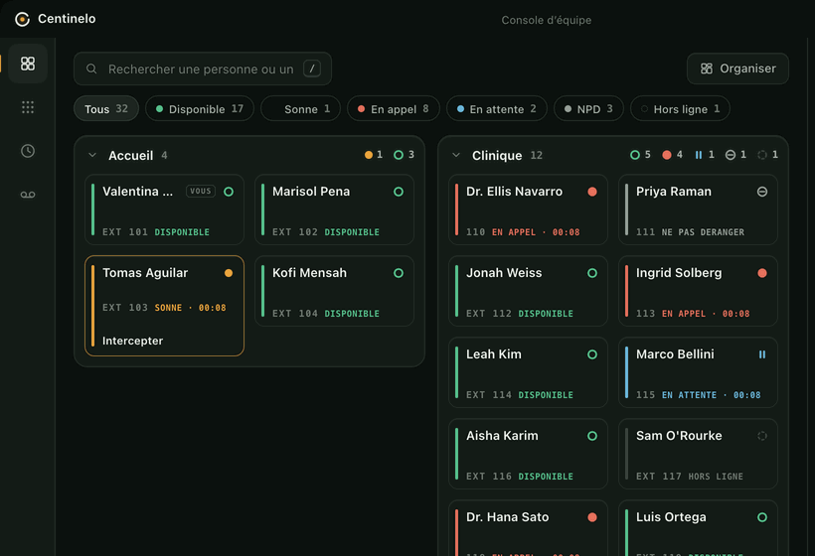Click Ingrid Solberg's on-call status dot

pos(762,273)
